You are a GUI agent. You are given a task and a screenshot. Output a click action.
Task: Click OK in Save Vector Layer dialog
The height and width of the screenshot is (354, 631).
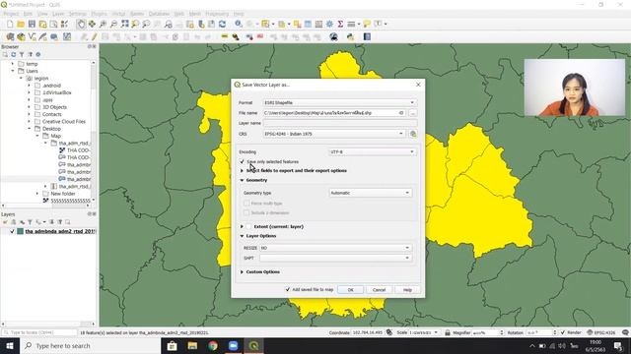click(351, 290)
